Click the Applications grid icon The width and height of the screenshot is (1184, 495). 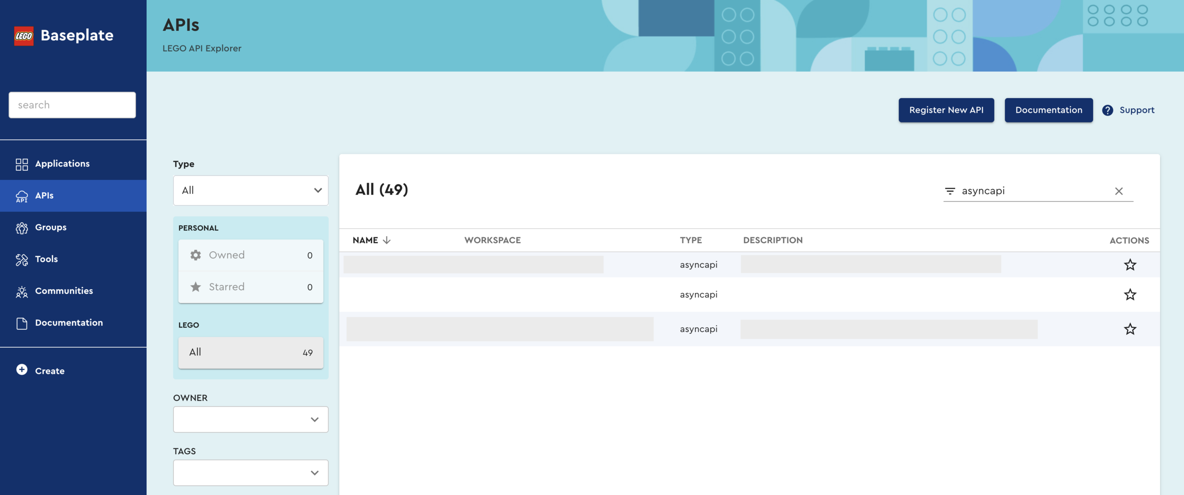(x=22, y=164)
